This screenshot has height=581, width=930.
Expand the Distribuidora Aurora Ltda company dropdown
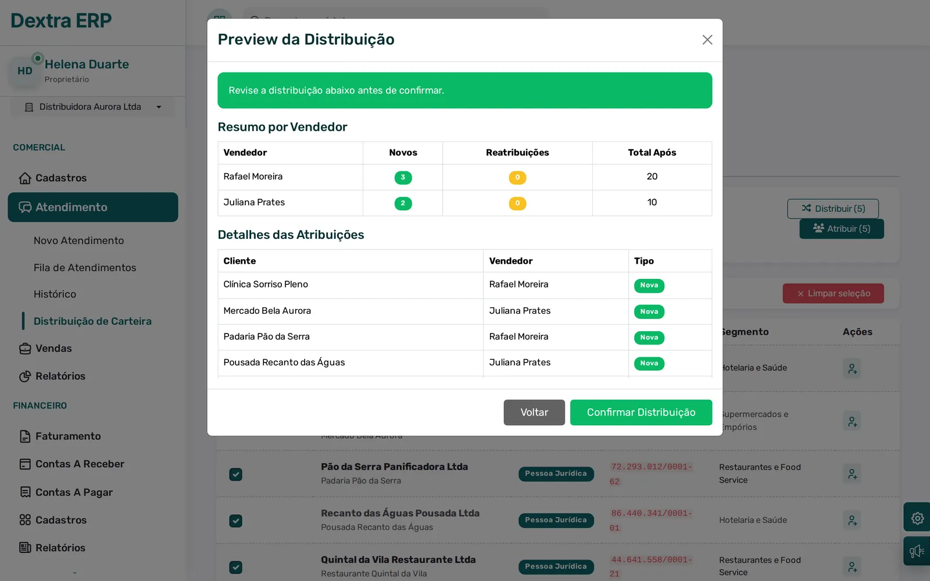93,107
